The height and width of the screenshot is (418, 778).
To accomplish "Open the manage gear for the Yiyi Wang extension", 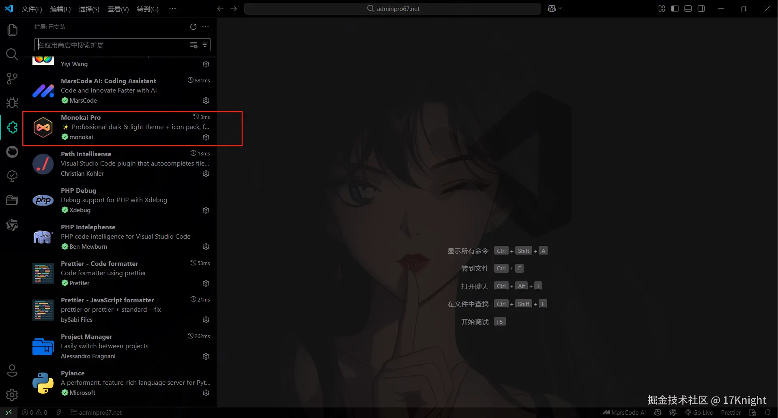I will [206, 64].
